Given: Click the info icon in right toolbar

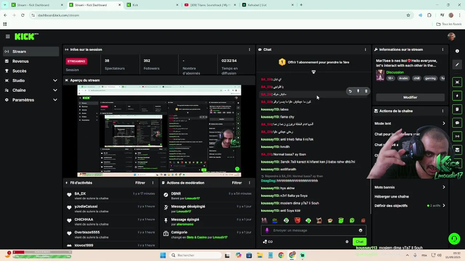Looking at the screenshot, I should [x=457, y=51].
